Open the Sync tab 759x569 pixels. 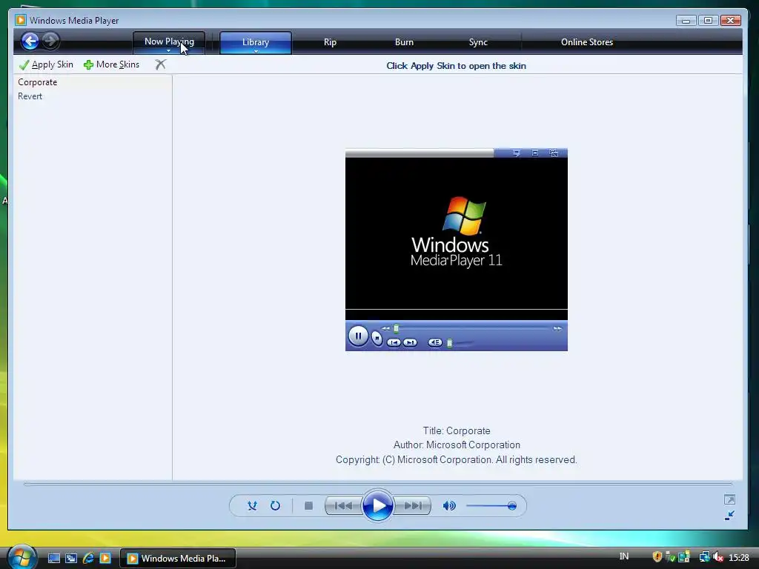tap(478, 42)
